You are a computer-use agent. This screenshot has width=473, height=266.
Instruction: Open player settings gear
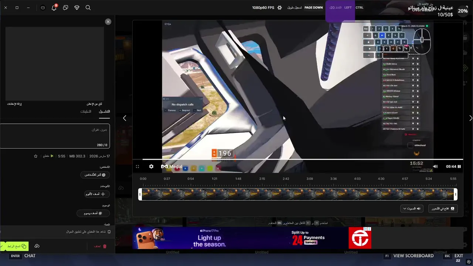pyautogui.click(x=151, y=167)
